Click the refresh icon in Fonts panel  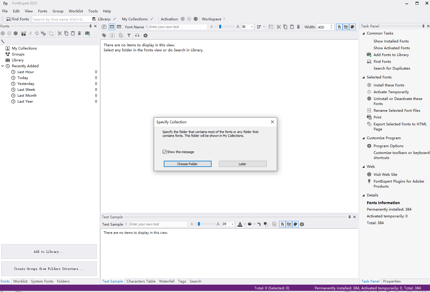click(x=37, y=33)
